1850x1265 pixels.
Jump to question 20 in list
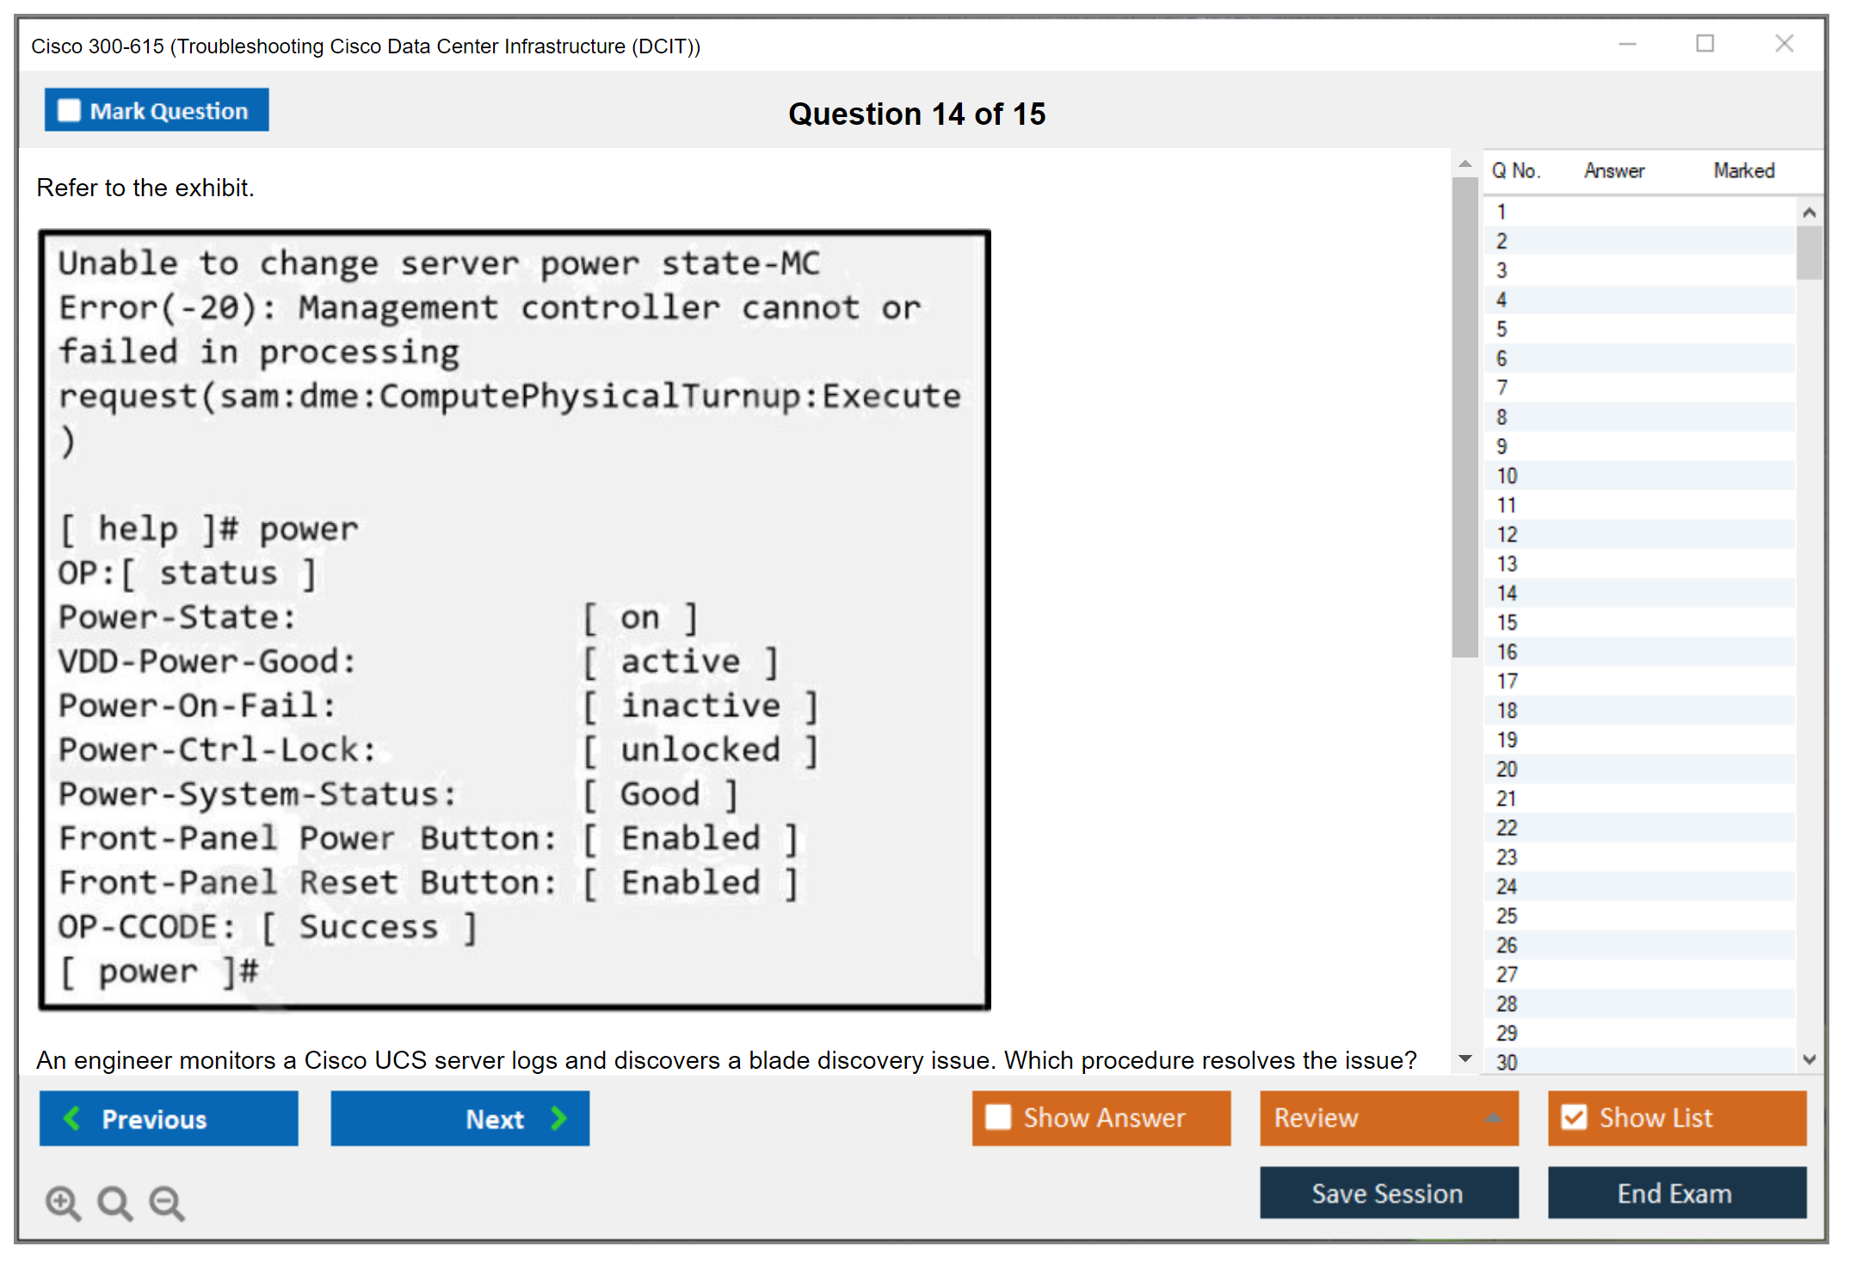(x=1507, y=768)
